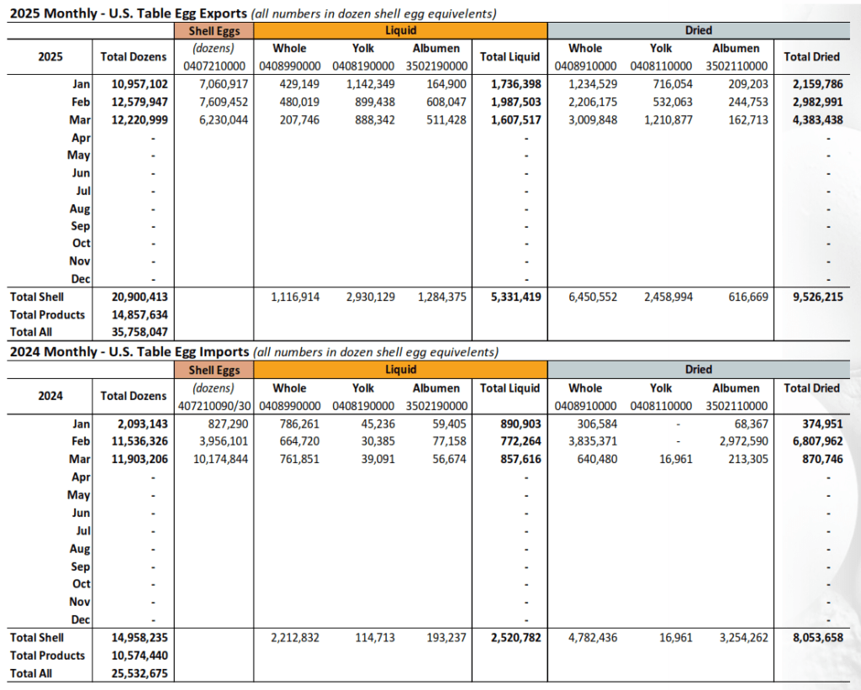Select imports Total Products value 10,574,440
This screenshot has width=861, height=690.
click(140, 656)
